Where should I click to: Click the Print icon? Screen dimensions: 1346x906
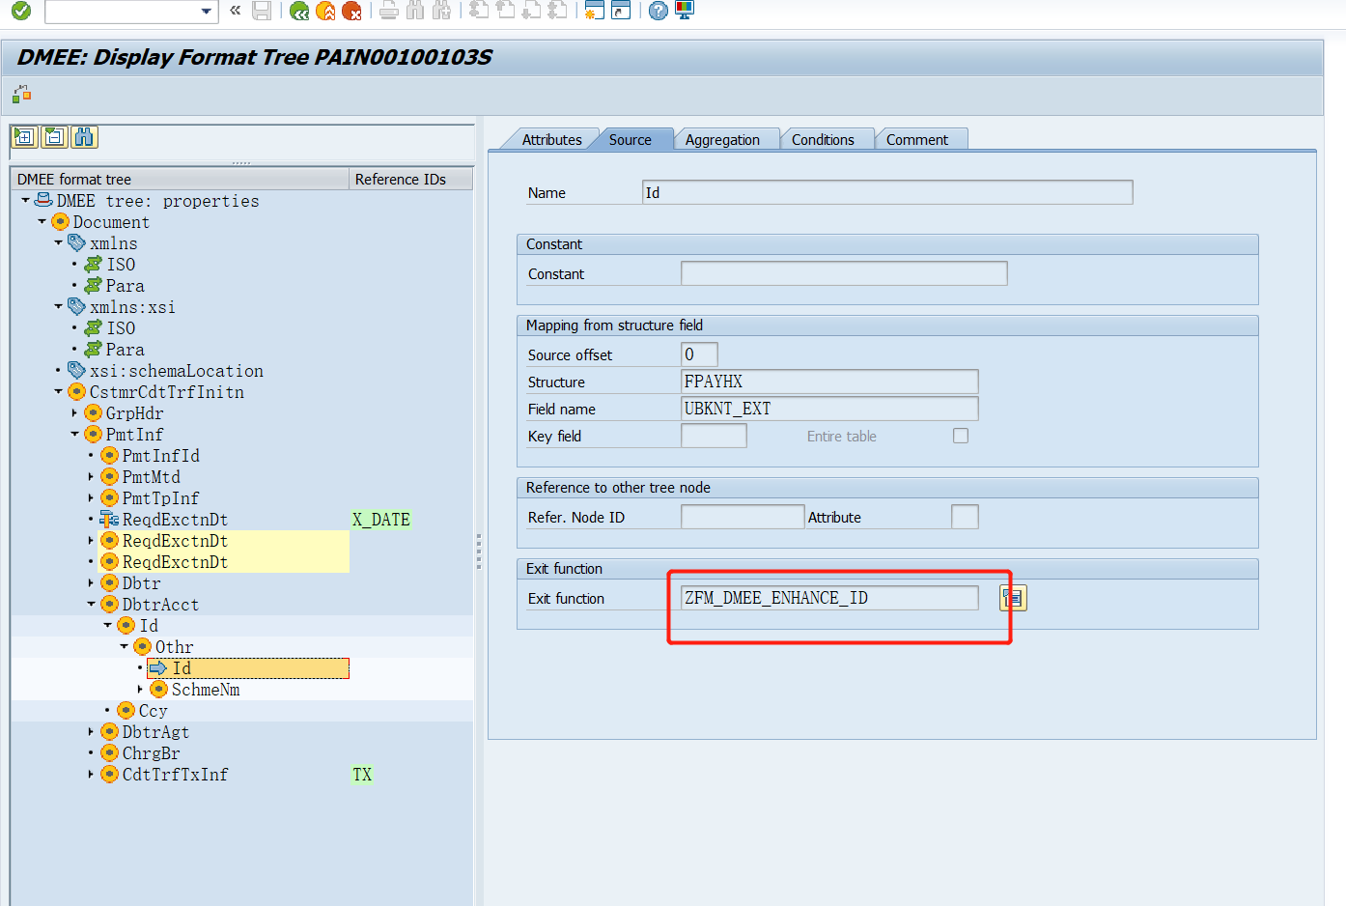coord(387,11)
